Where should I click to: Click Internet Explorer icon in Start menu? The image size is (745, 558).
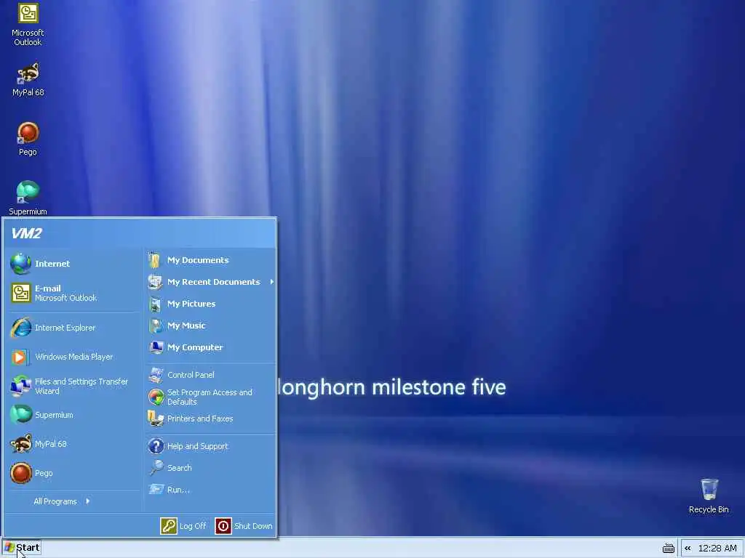(21, 328)
